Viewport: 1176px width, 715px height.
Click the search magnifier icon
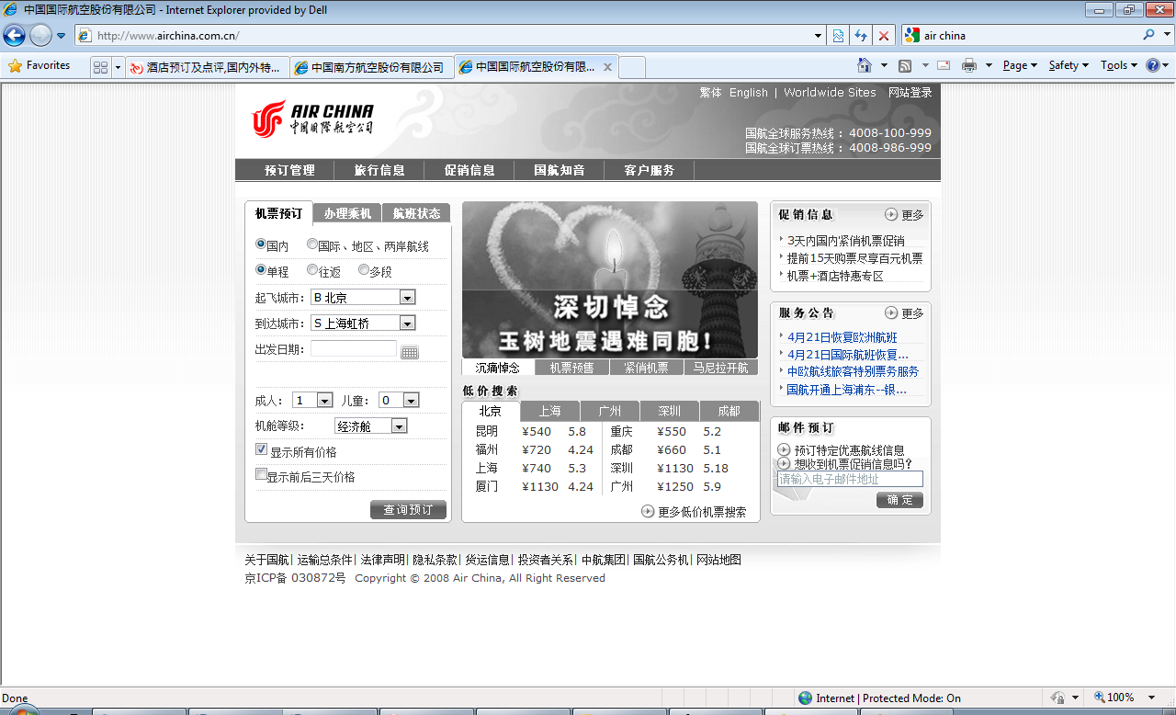[x=1149, y=35]
